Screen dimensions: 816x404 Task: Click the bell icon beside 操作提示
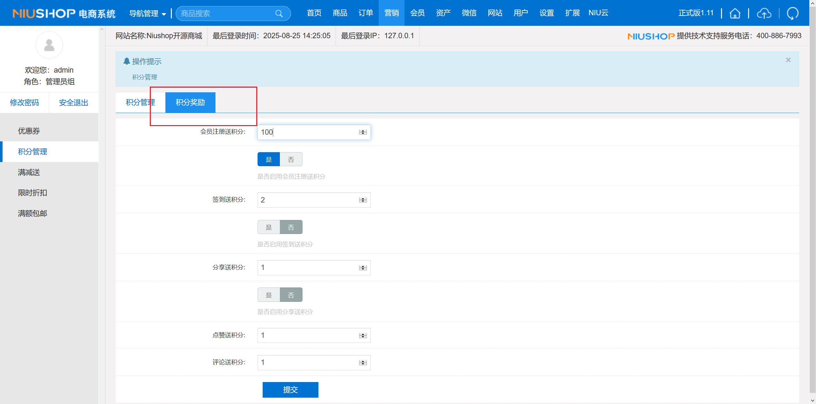pyautogui.click(x=127, y=61)
